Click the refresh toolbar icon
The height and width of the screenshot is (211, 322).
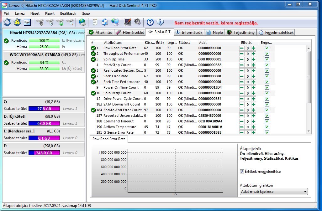click(x=7, y=22)
